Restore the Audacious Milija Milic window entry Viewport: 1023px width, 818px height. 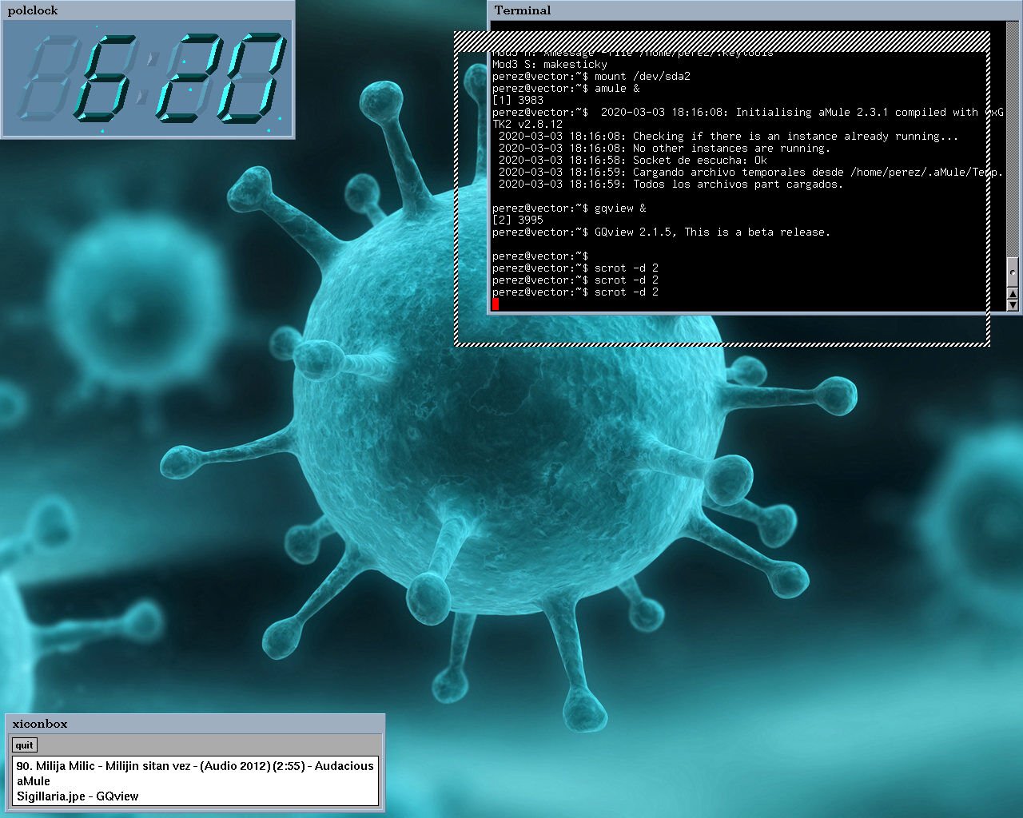coord(195,765)
